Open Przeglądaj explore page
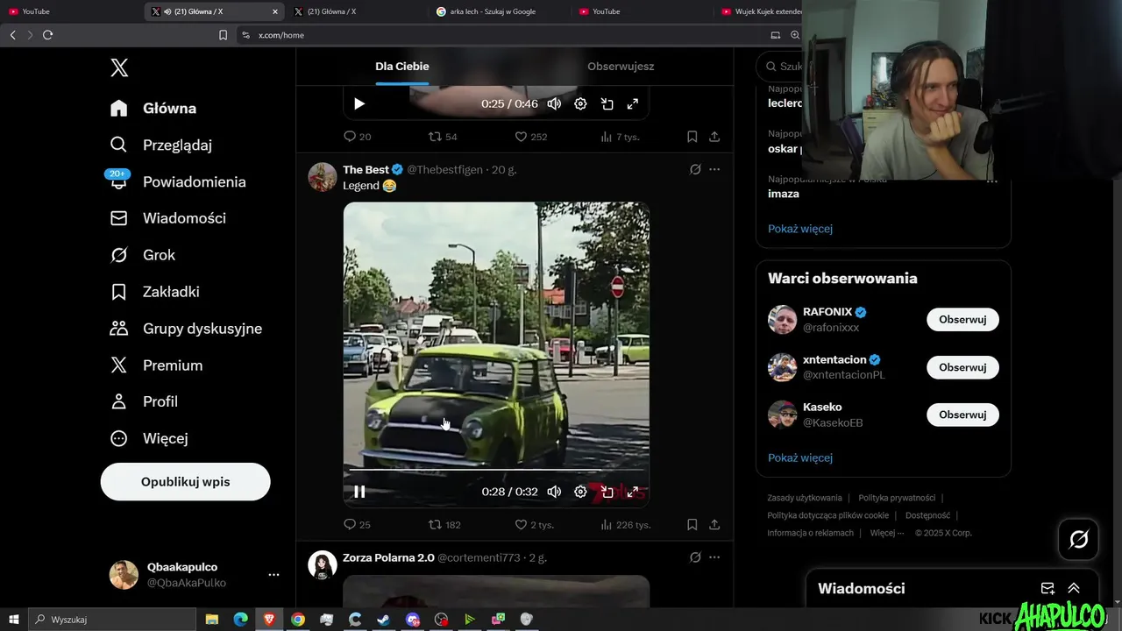This screenshot has height=631, width=1122. click(x=161, y=145)
